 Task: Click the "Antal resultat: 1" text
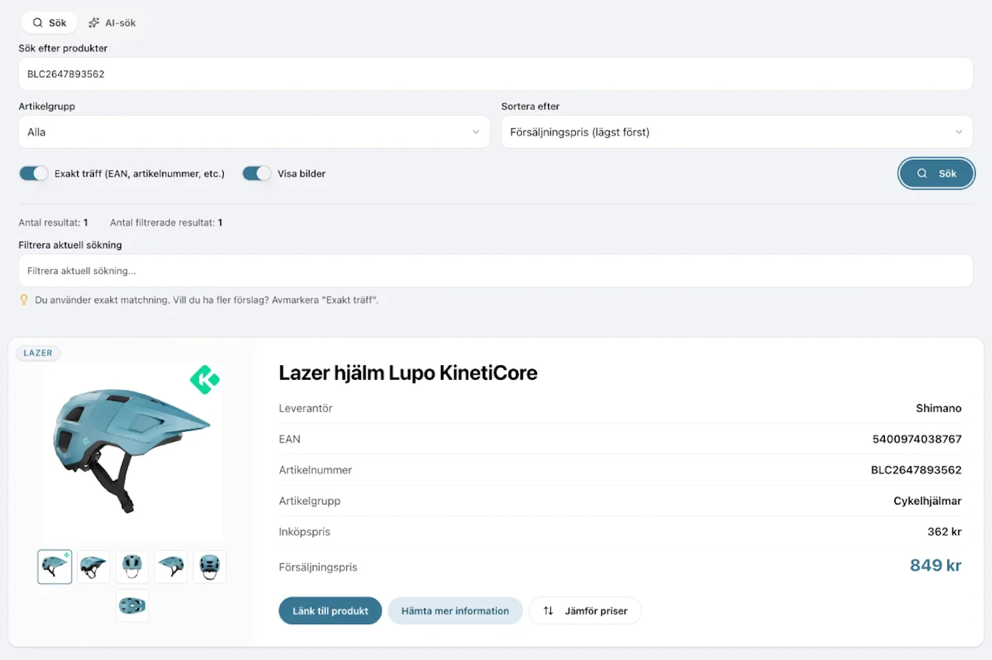tap(54, 223)
